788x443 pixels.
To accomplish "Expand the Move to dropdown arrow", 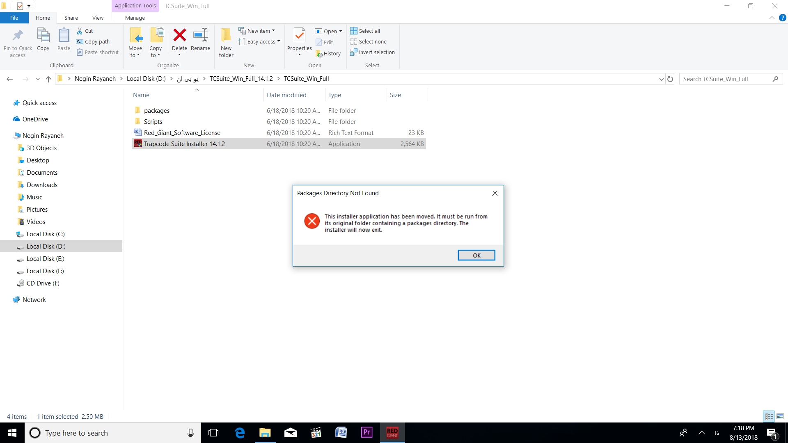I will 139,55.
